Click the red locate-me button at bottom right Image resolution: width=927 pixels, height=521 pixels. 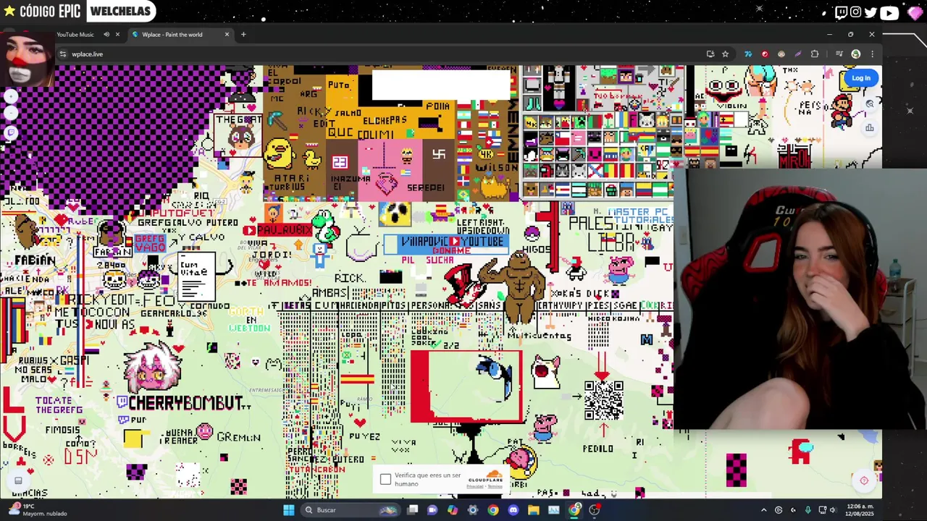click(x=863, y=480)
